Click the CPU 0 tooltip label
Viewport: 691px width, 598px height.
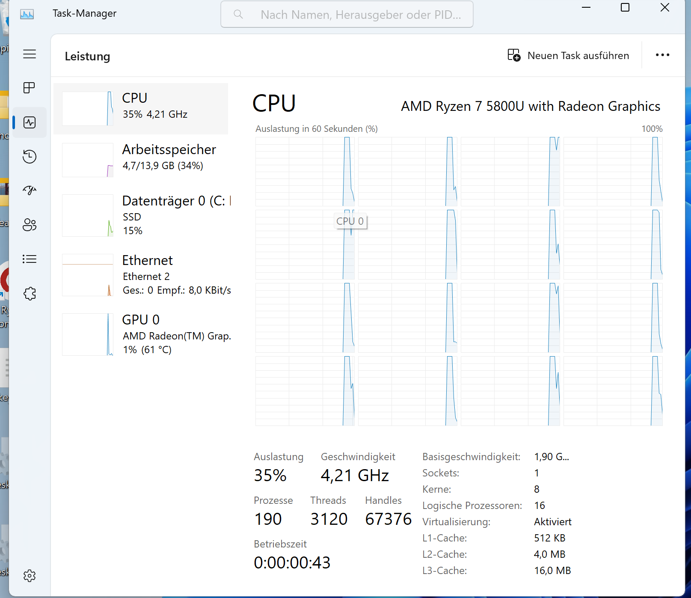[x=350, y=221]
